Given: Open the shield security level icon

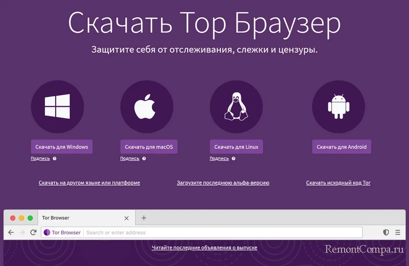Looking at the screenshot, I should [386, 232].
